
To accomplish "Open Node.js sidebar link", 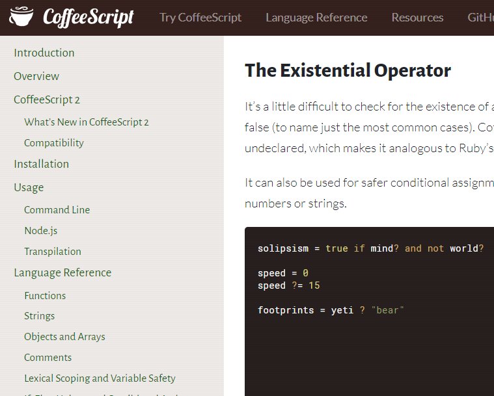I will pos(40,230).
